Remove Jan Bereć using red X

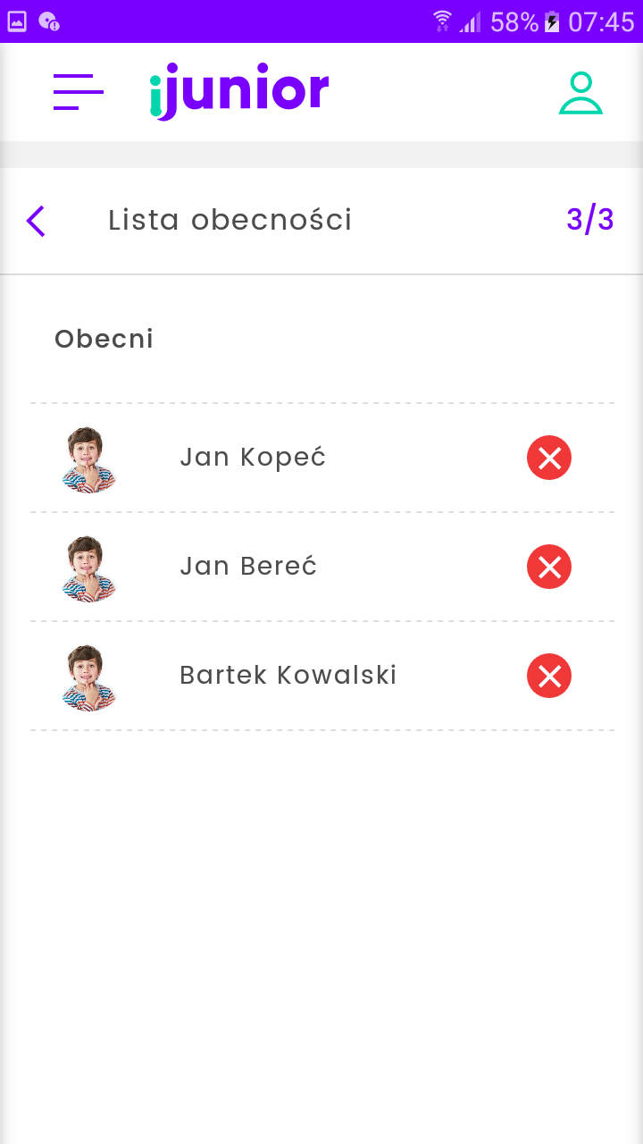tap(549, 567)
